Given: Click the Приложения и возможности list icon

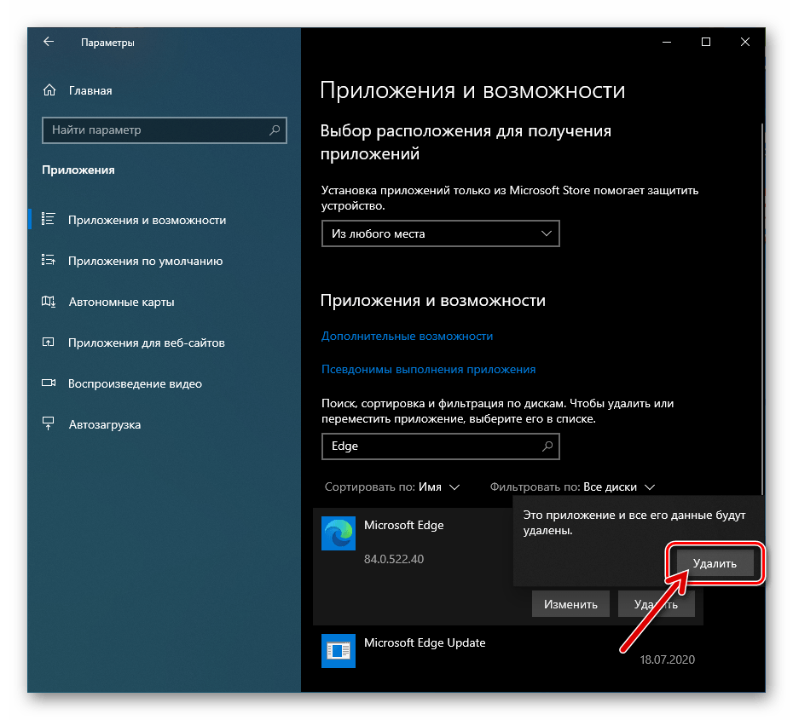Looking at the screenshot, I should click(x=48, y=219).
